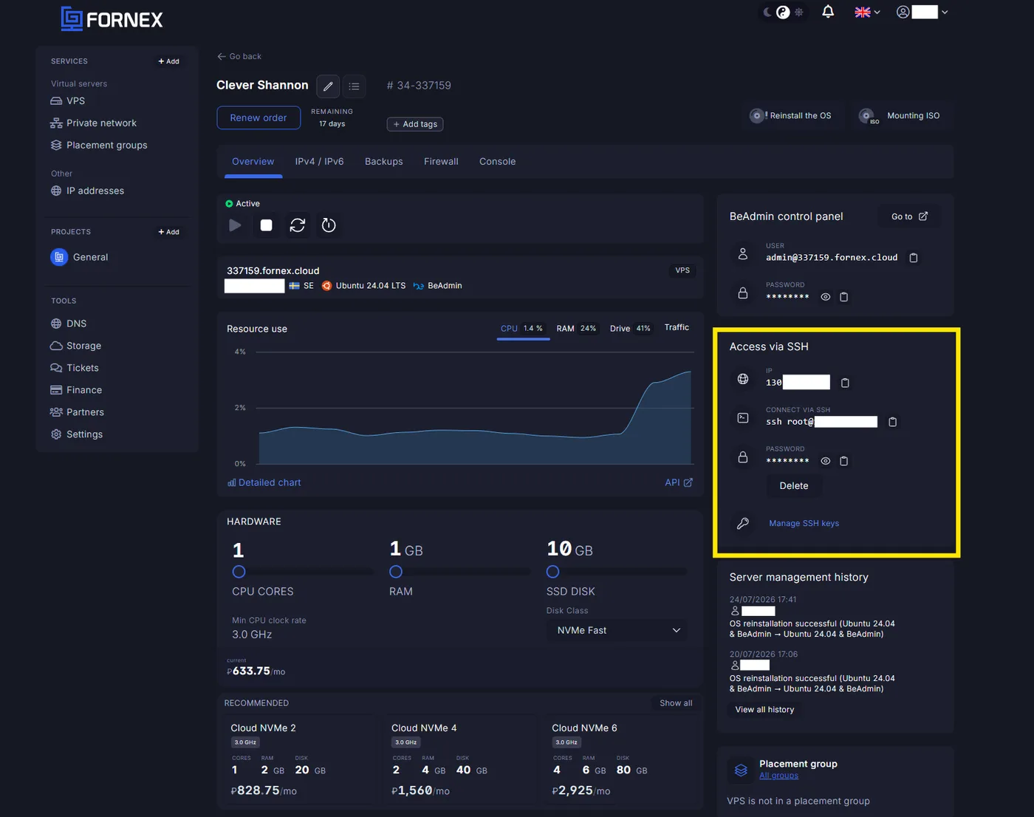This screenshot has width=1034, height=817.
Task: Open the list icon next to server name
Action: point(355,86)
